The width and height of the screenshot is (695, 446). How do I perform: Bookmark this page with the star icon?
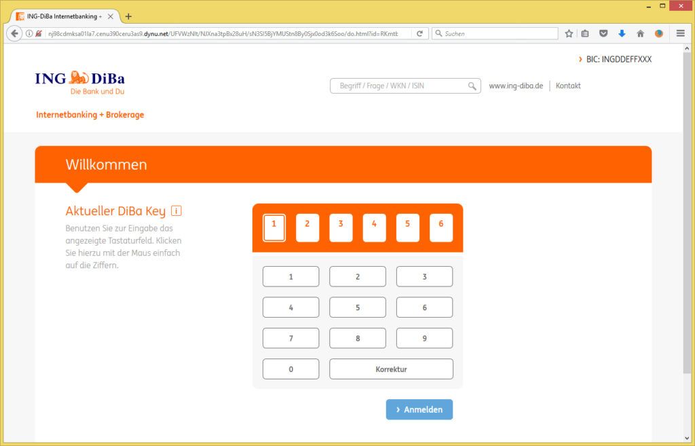[569, 33]
